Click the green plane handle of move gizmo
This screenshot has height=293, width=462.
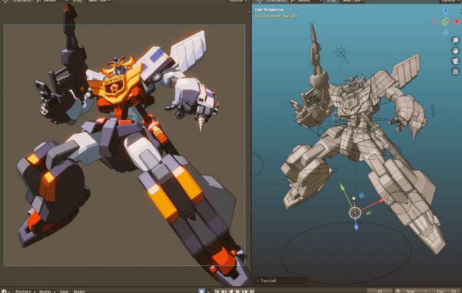(x=368, y=213)
